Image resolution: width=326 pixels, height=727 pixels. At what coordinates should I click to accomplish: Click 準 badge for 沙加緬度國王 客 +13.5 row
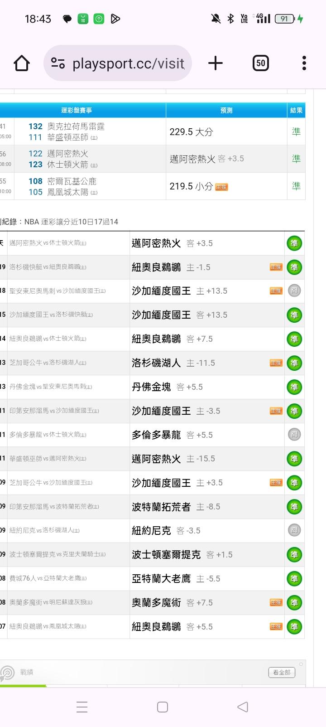294,315
